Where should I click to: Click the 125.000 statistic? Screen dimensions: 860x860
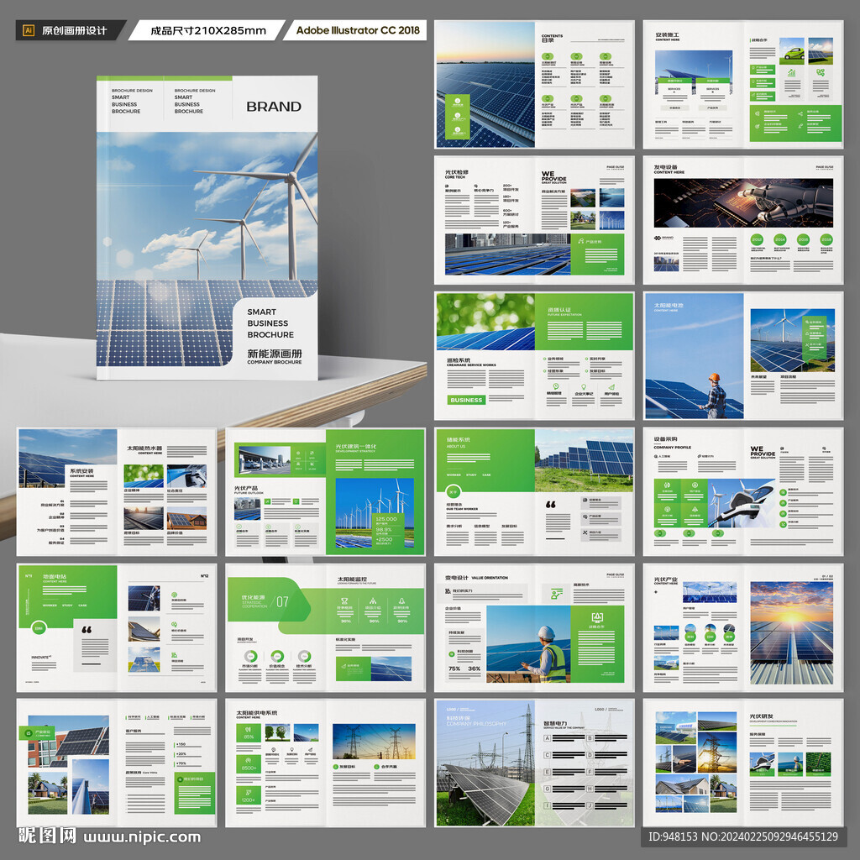[x=386, y=519]
